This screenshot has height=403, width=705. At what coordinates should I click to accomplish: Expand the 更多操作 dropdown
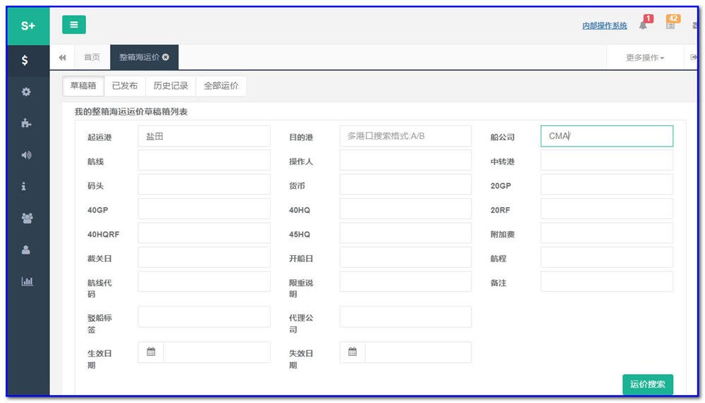(x=645, y=58)
